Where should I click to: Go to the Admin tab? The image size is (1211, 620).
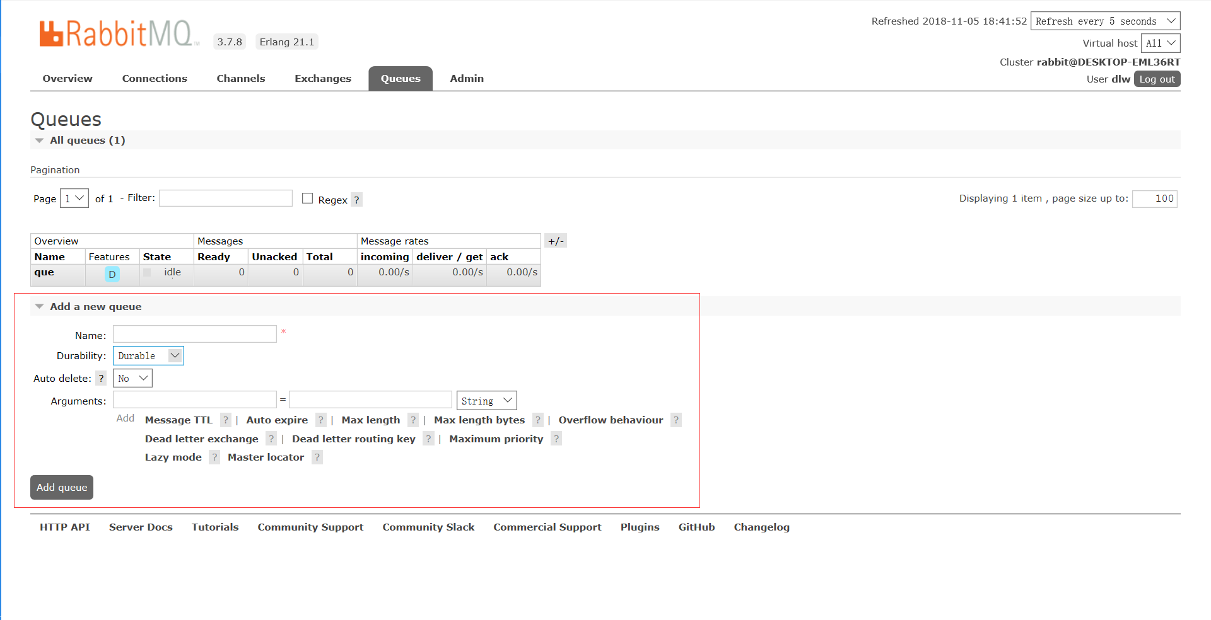pos(467,78)
